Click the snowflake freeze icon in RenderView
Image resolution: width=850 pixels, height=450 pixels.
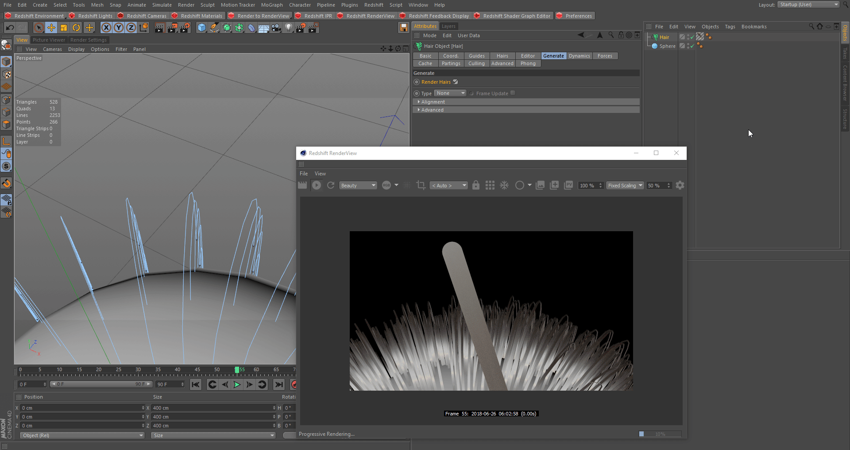[x=504, y=186]
